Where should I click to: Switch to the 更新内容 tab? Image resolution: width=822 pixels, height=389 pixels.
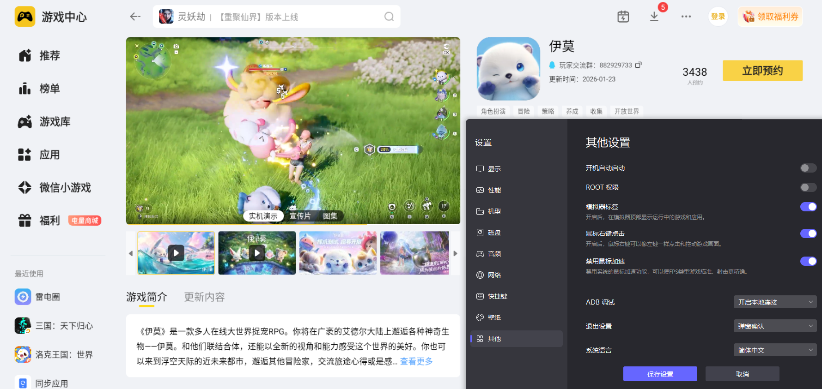coord(204,297)
